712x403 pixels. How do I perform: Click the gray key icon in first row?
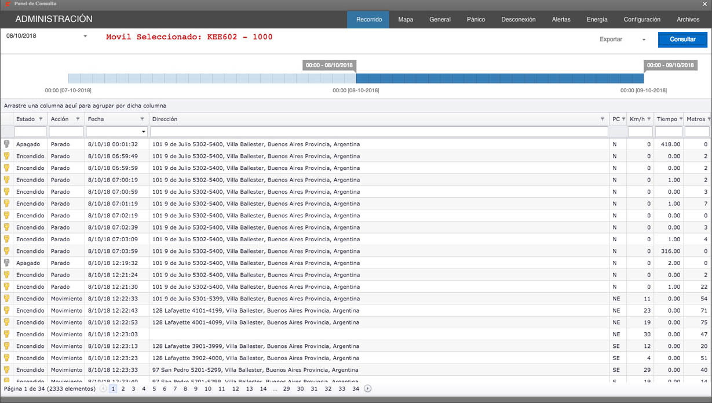[7, 144]
